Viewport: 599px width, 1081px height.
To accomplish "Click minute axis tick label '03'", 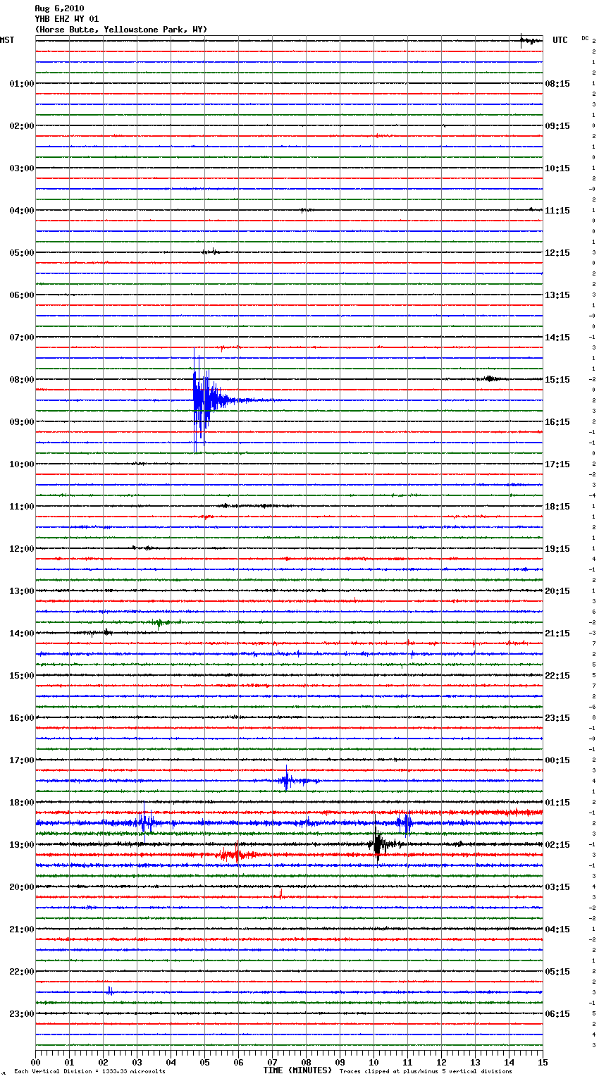I will click(137, 1062).
